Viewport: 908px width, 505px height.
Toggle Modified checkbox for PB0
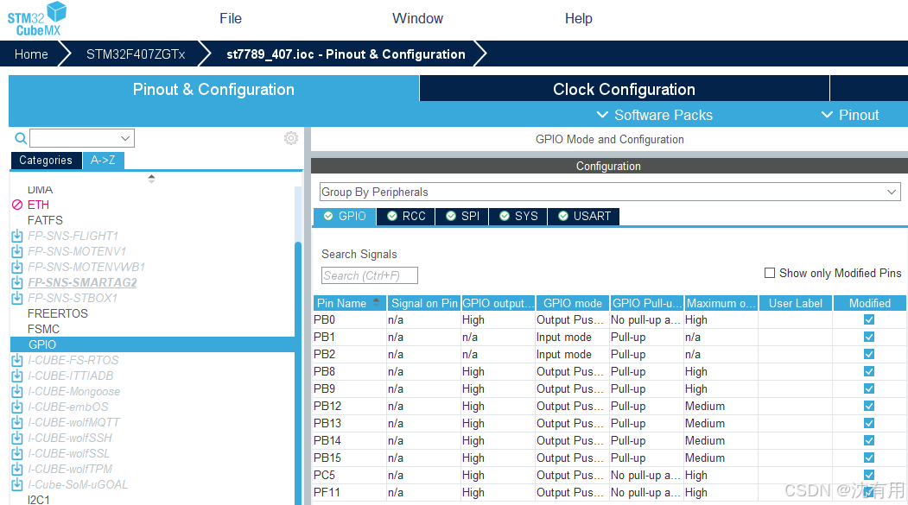869,319
